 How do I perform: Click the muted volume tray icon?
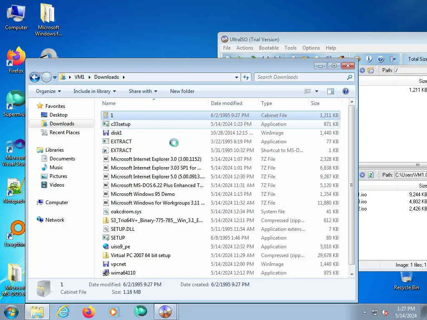tap(385, 312)
